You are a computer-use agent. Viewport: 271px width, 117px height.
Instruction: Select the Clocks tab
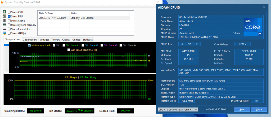pyautogui.click(x=66, y=40)
